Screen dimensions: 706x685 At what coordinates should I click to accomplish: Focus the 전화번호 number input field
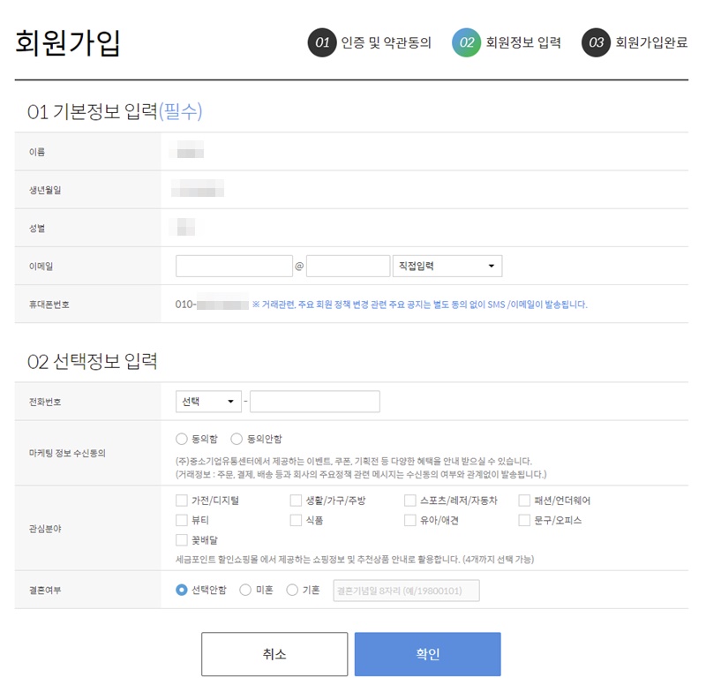[x=315, y=402]
